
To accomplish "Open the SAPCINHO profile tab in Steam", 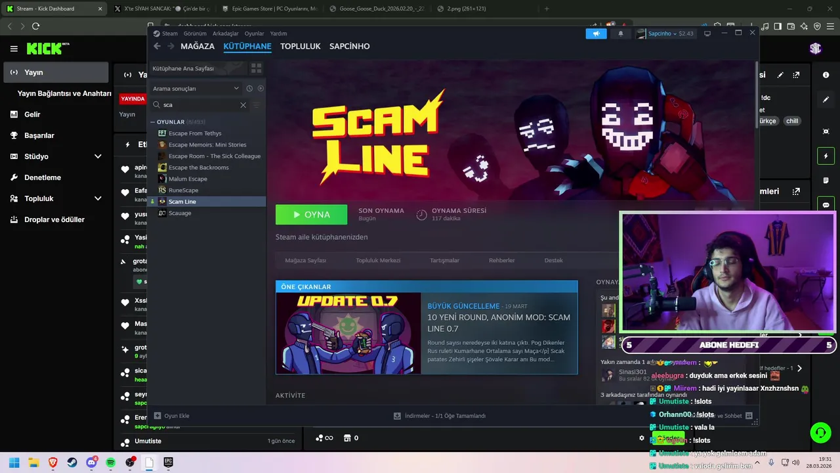I will [x=349, y=46].
